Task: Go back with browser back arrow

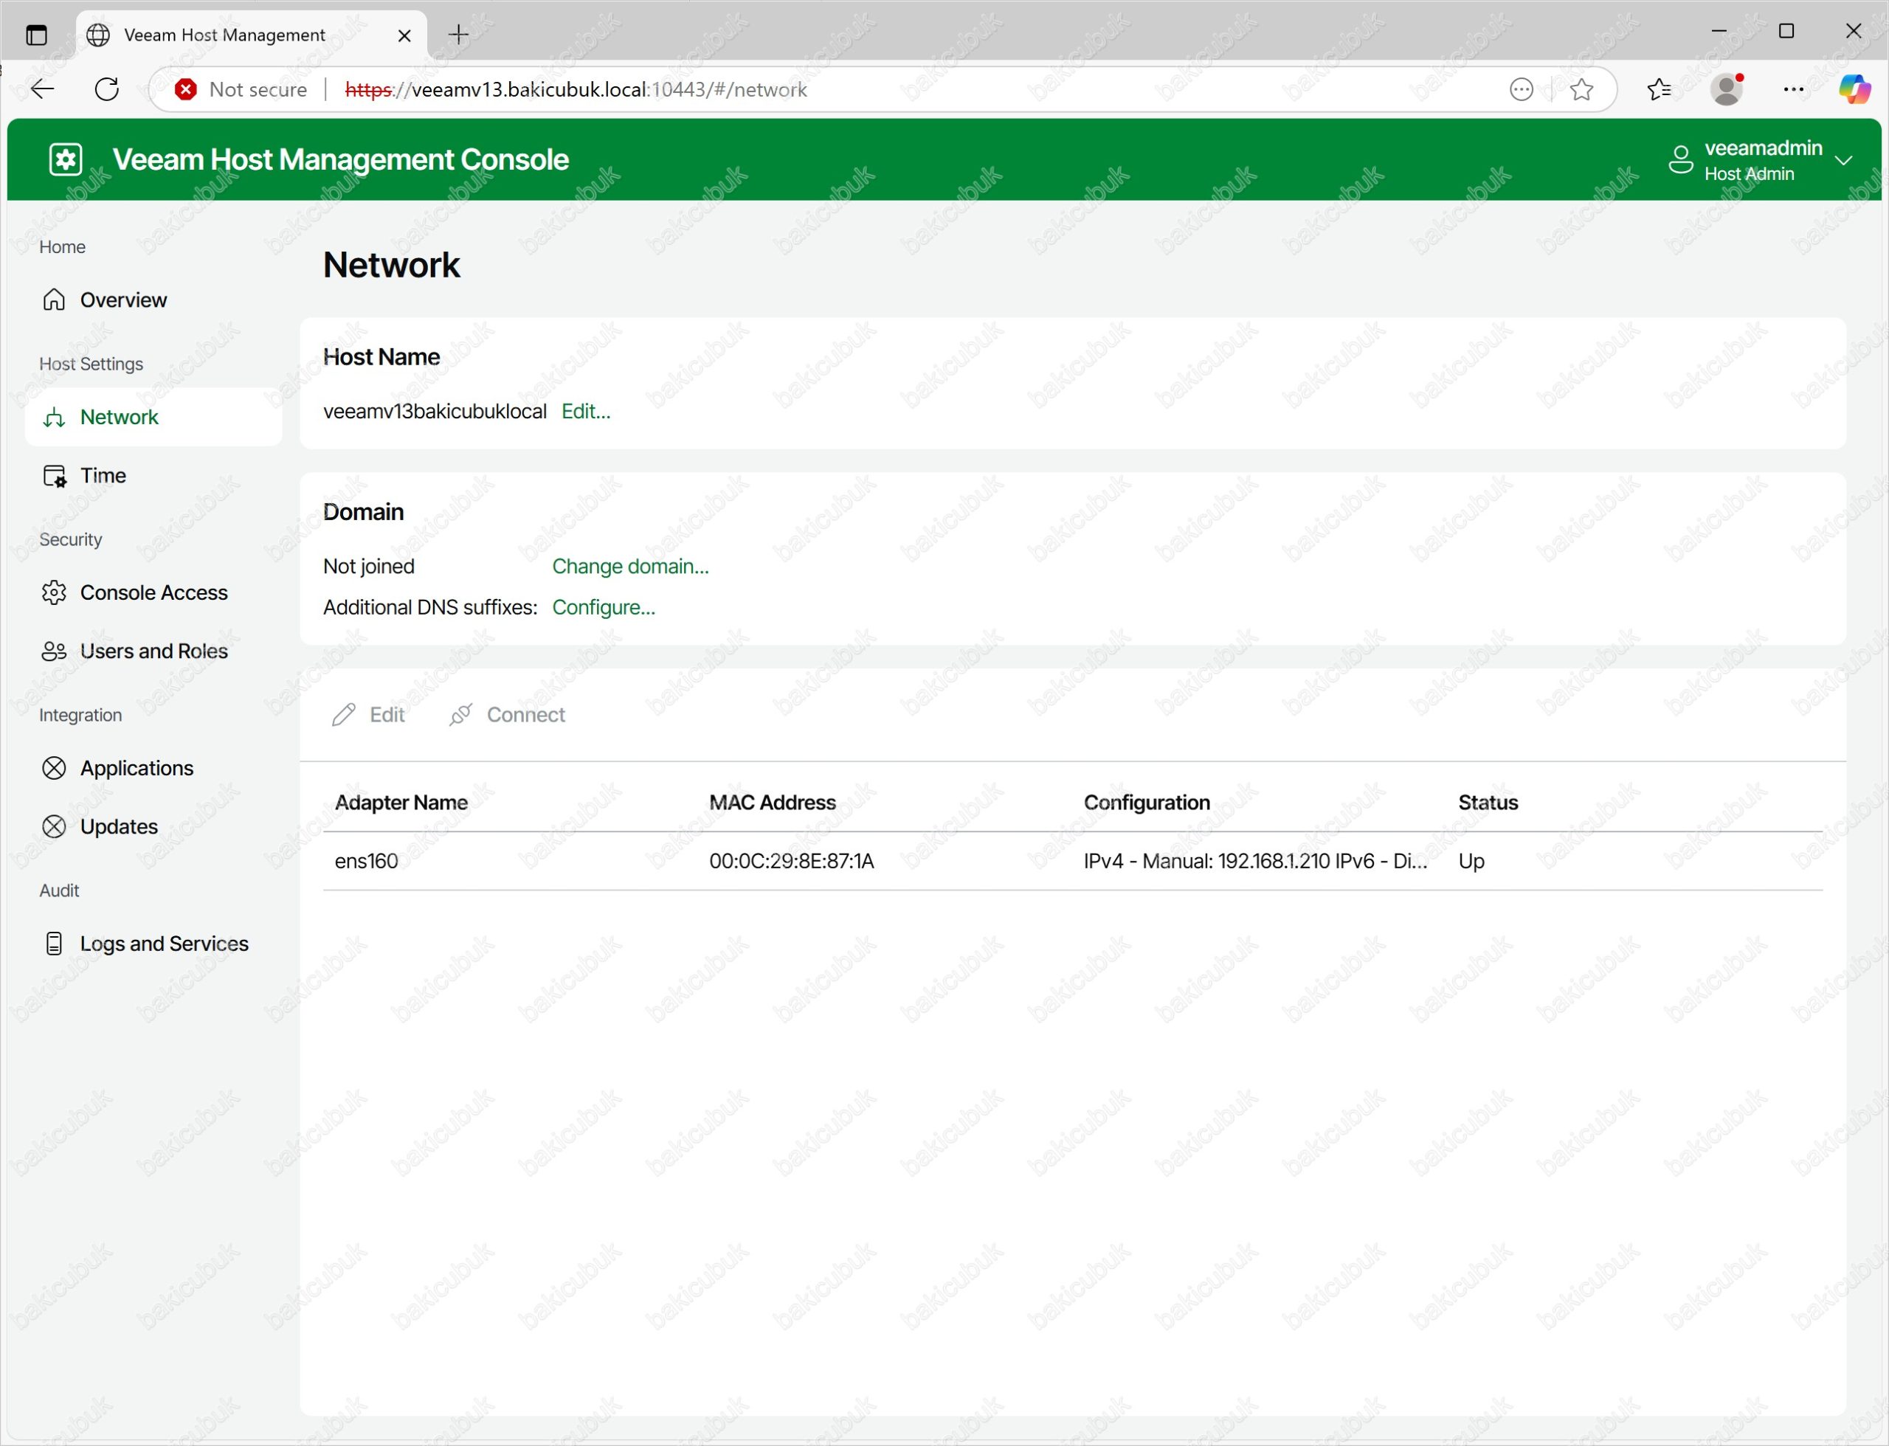Action: (x=42, y=89)
